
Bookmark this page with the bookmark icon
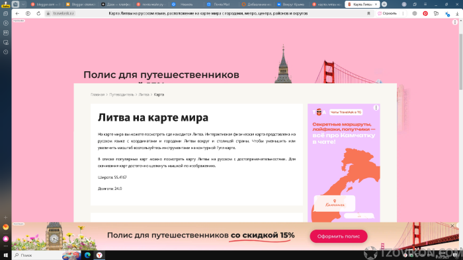pos(368,14)
